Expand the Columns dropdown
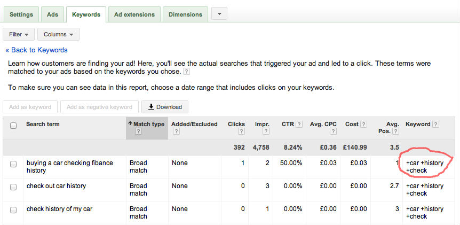 pos(58,34)
